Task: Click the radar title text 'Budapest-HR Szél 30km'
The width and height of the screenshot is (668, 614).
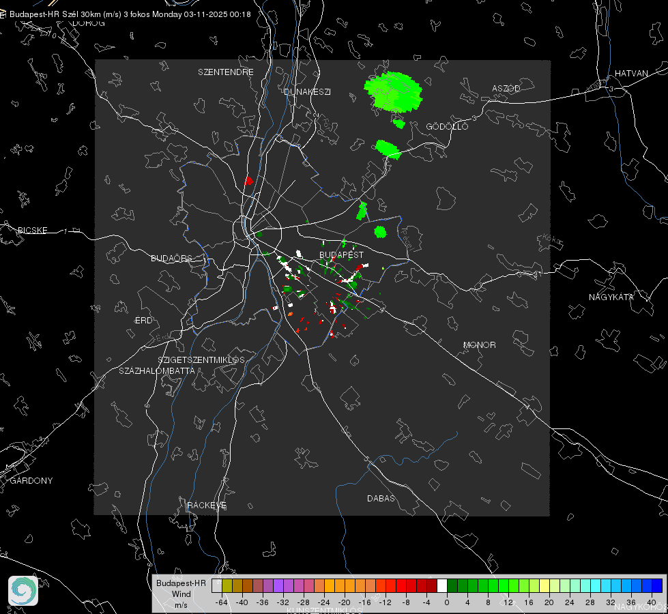Action: 55,14
